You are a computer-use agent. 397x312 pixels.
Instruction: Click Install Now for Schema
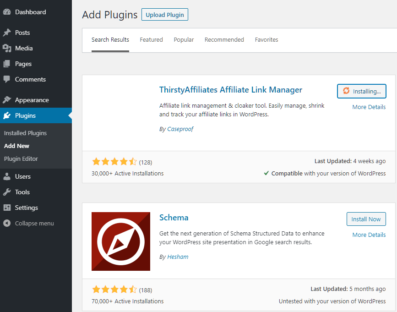(x=366, y=219)
